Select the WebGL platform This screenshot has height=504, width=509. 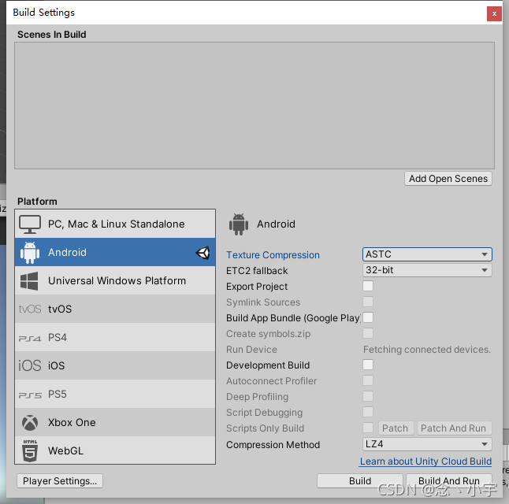click(115, 450)
